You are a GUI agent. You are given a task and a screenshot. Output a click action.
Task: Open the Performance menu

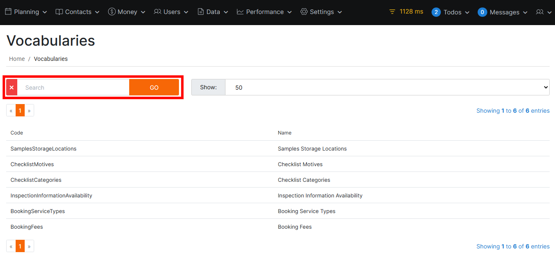pos(265,12)
